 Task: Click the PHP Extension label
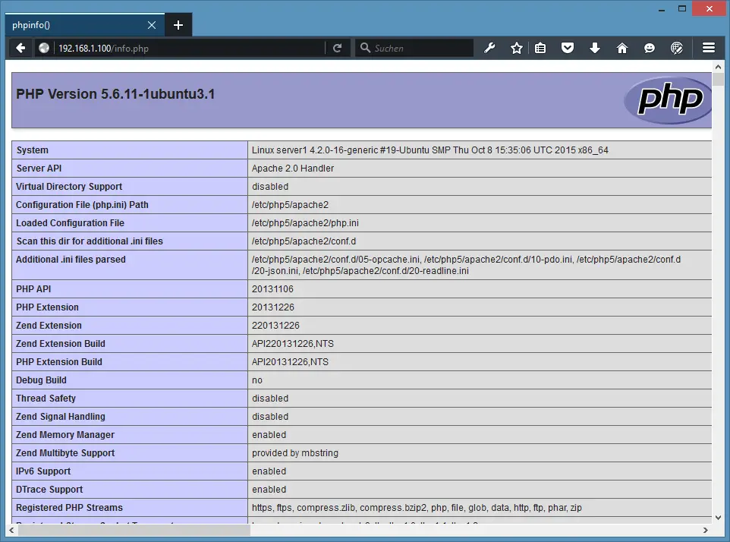click(x=48, y=307)
